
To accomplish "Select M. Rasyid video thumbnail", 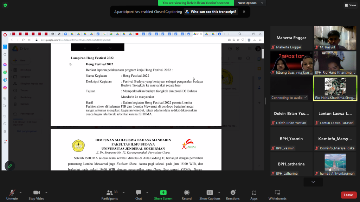I will (335, 38).
